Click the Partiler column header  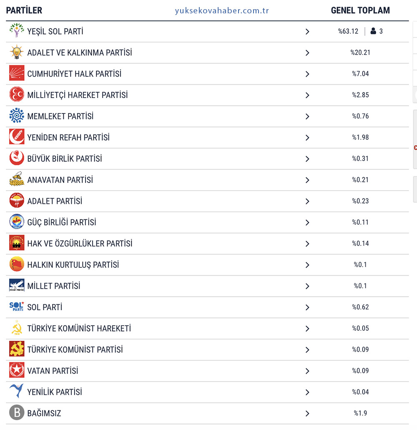point(24,10)
